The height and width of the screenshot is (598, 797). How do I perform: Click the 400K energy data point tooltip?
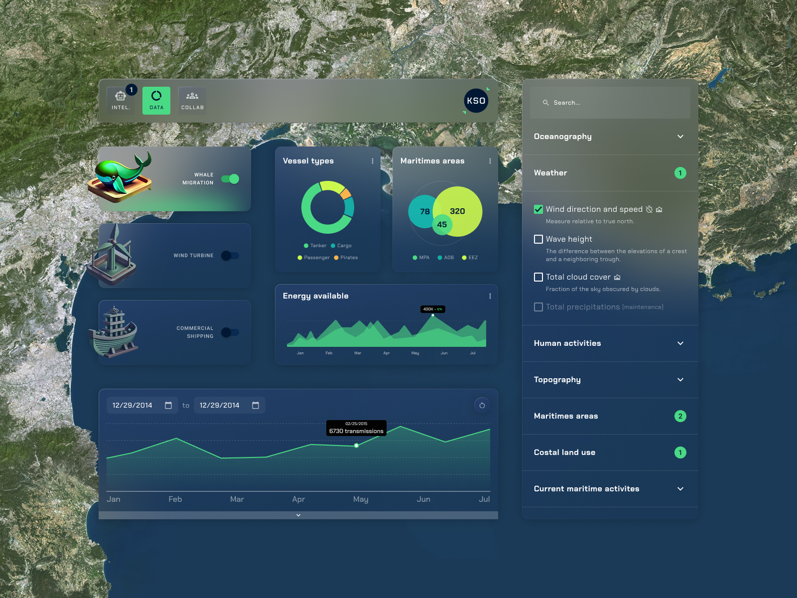click(433, 309)
